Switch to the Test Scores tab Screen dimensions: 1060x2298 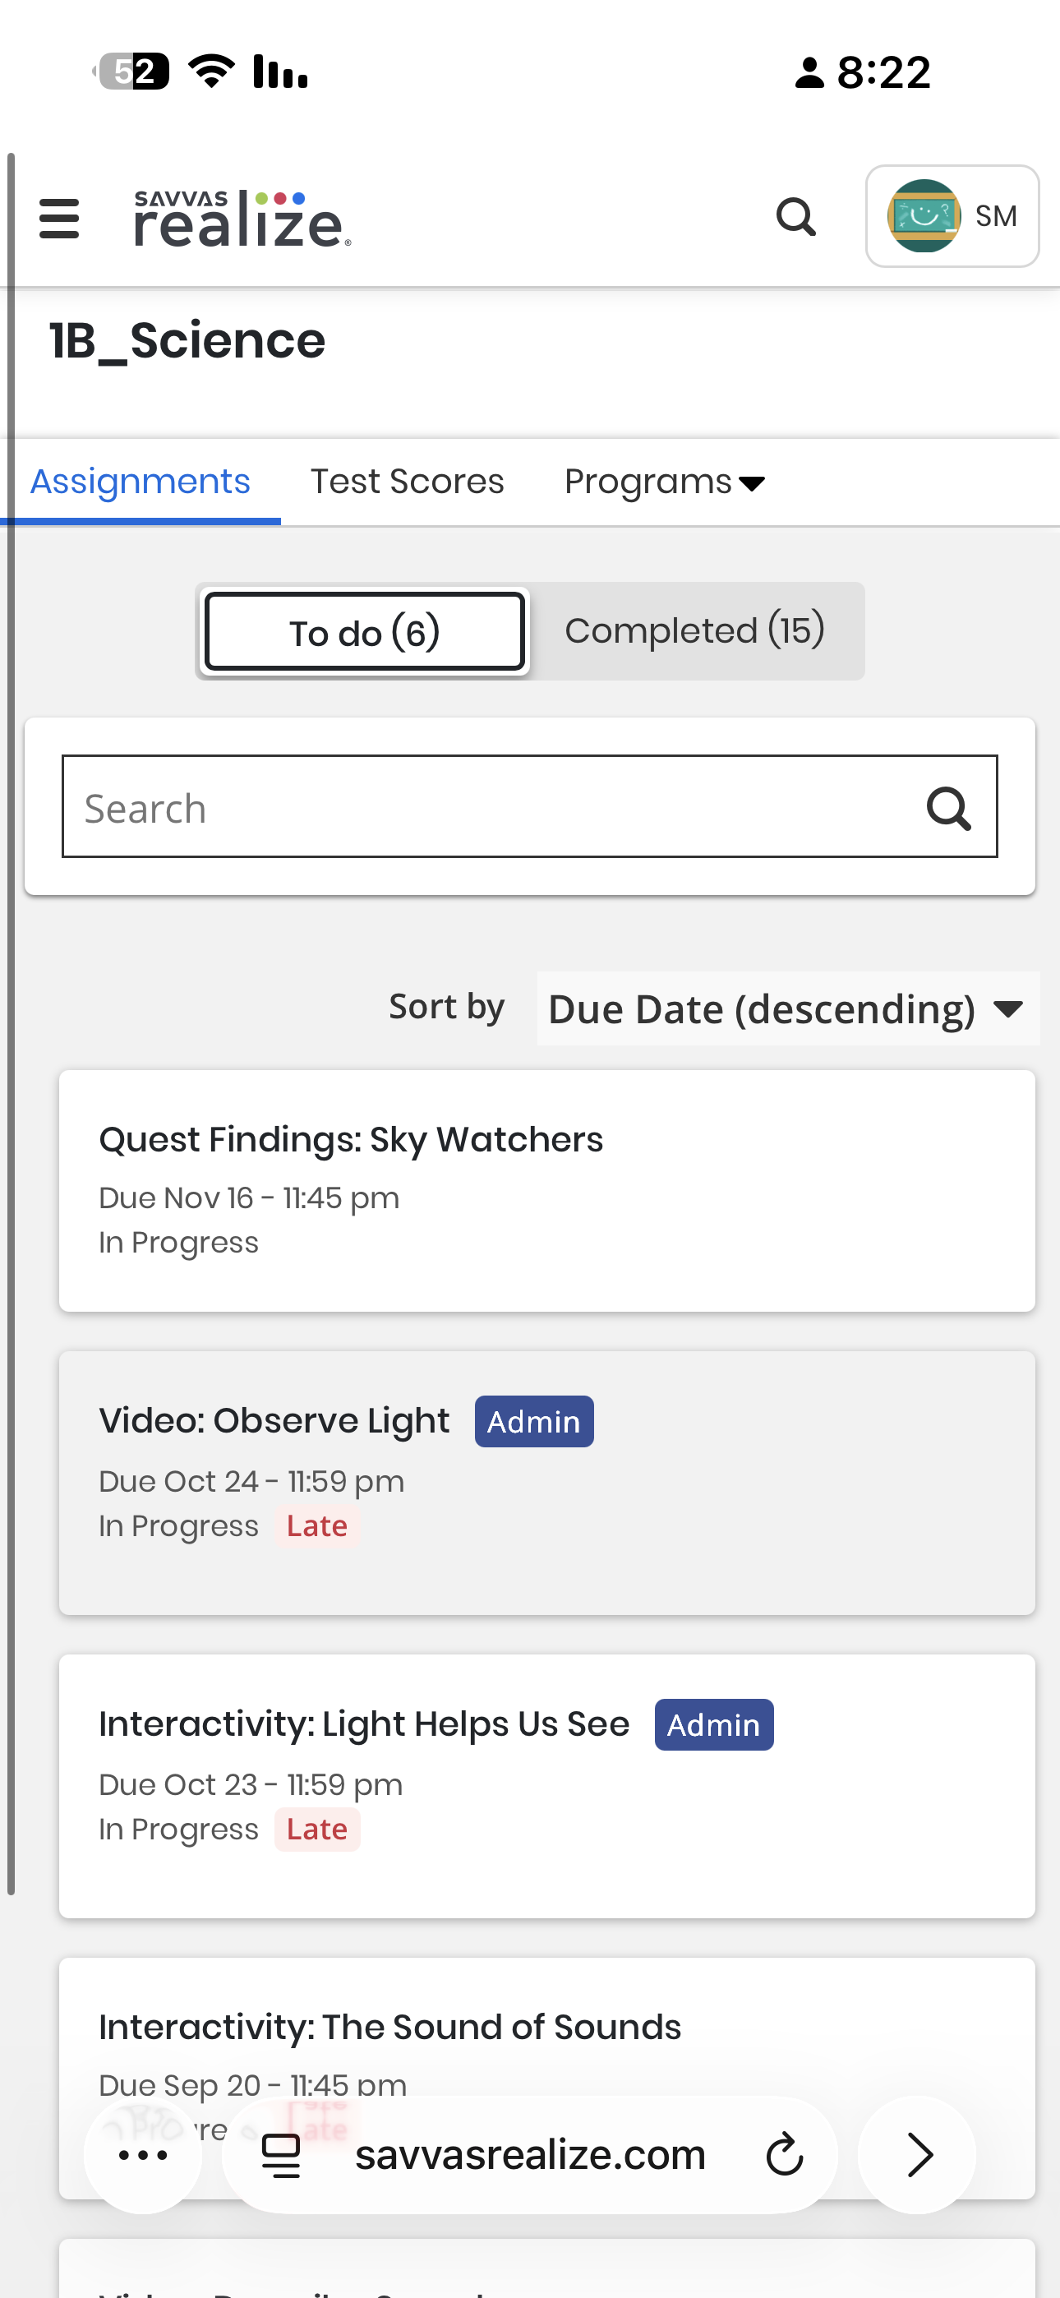click(407, 482)
